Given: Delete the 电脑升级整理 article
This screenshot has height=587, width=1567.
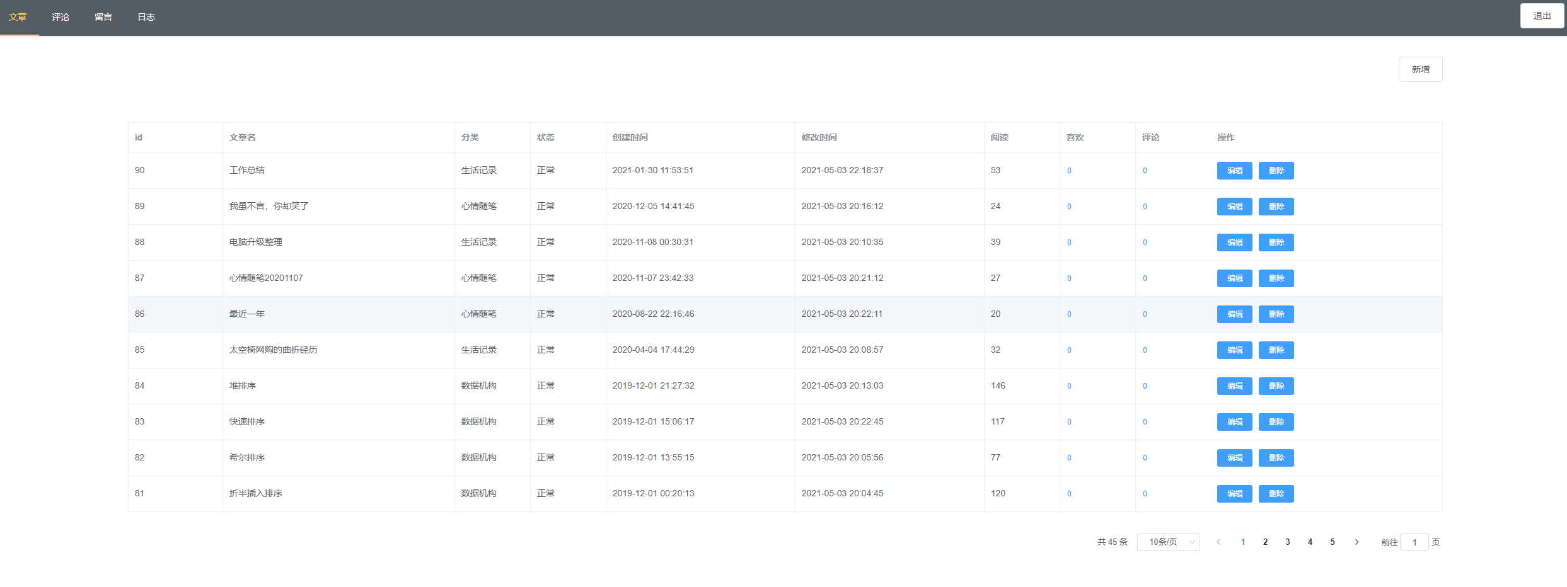Looking at the screenshot, I should (1276, 242).
